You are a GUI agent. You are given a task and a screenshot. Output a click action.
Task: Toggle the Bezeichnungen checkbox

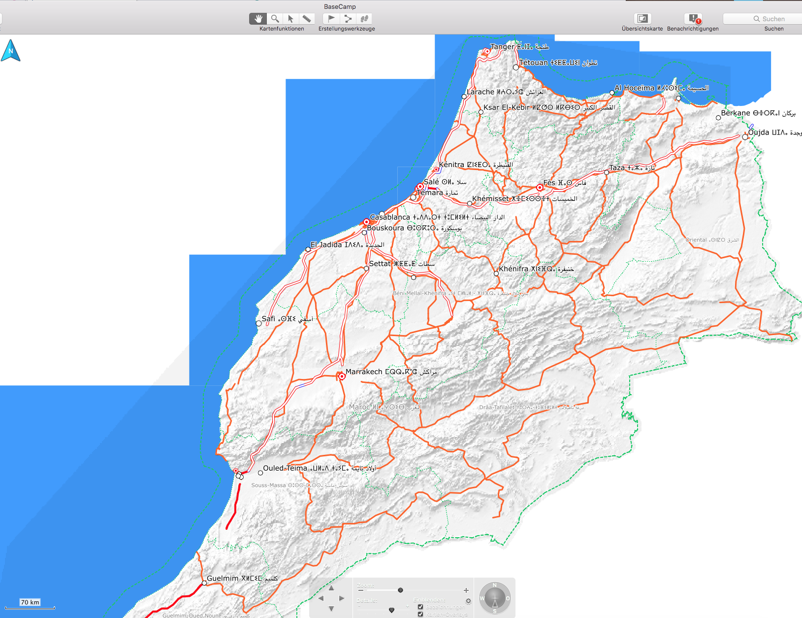tap(420, 607)
